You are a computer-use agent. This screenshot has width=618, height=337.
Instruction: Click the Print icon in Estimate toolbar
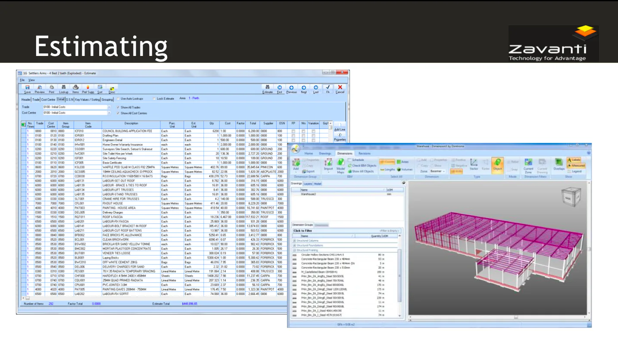point(52,87)
